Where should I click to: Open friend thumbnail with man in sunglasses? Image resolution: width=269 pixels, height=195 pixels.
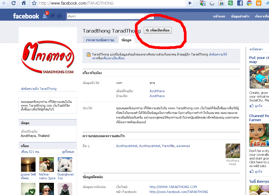tap(47, 189)
